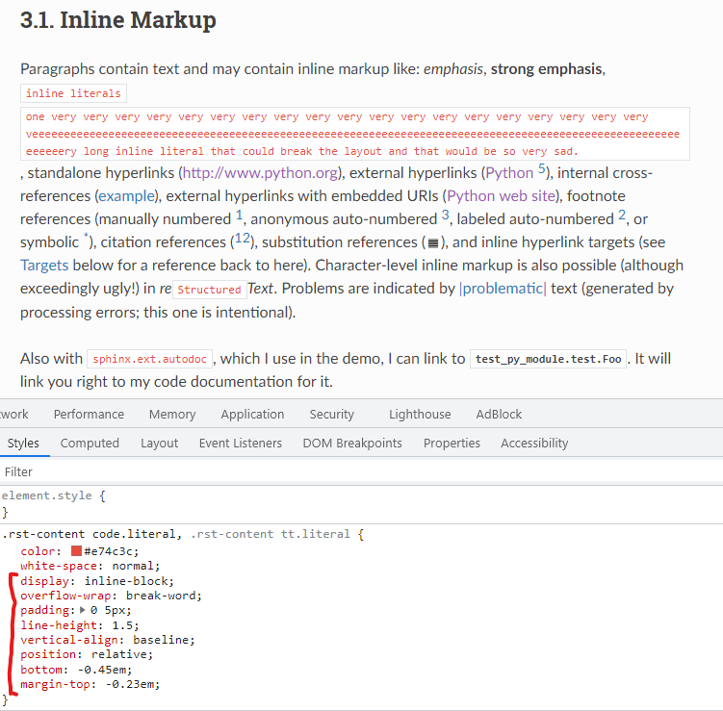
Task: Edit the line-height 1.5 value
Action: click(122, 625)
